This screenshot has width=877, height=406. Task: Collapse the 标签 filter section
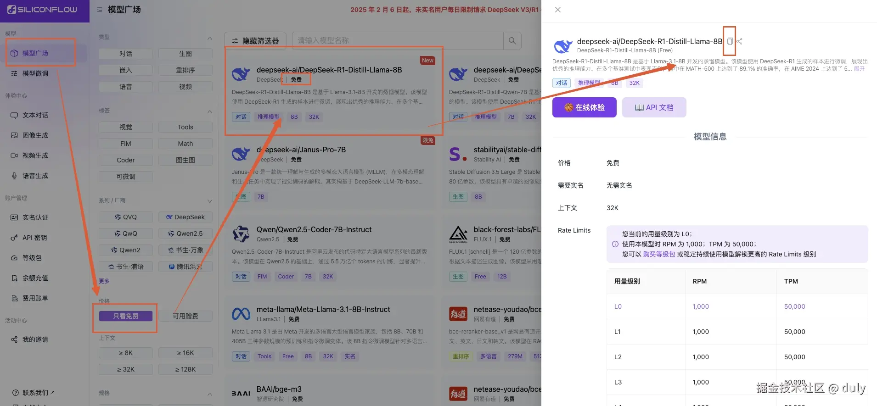tap(209, 111)
